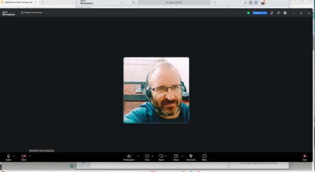Open the Chat panel

click(147, 157)
